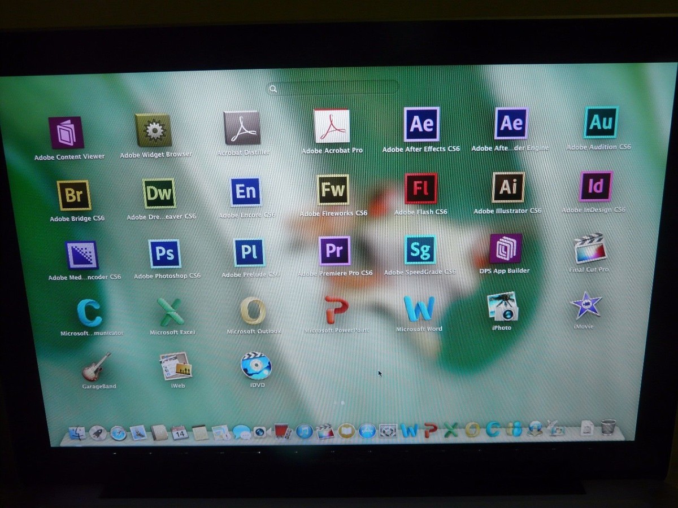Image resolution: width=678 pixels, height=508 pixels.
Task: Launch iMovie app
Action: (x=586, y=306)
